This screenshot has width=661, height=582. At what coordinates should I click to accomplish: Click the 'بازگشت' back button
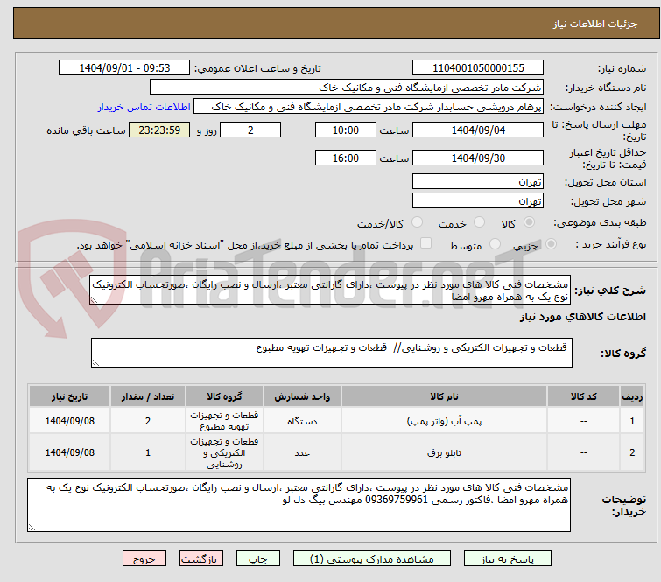(x=201, y=558)
